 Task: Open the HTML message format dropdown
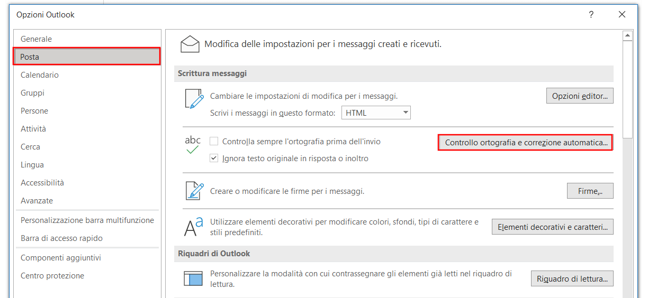376,113
